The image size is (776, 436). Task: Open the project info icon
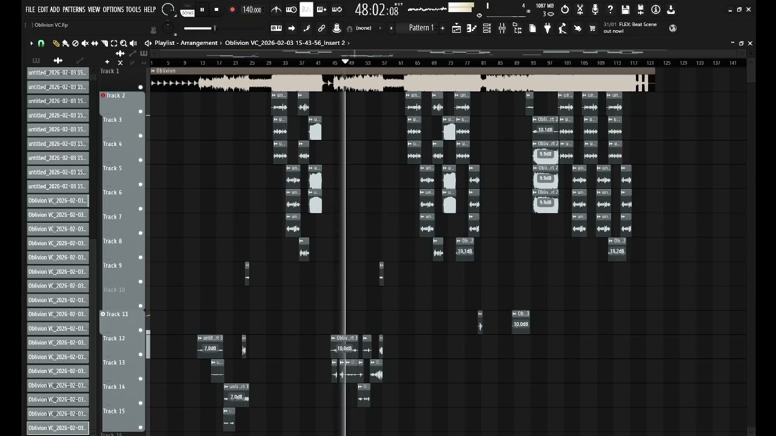pos(656,10)
